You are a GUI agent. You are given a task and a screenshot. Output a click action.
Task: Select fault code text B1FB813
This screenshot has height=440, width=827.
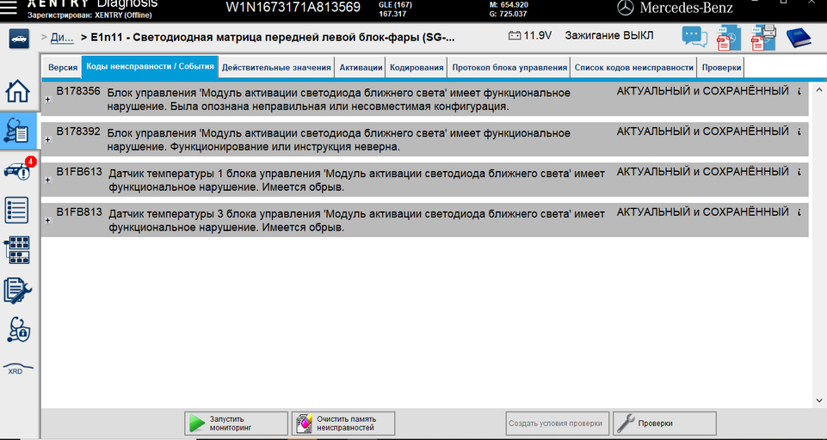click(79, 211)
